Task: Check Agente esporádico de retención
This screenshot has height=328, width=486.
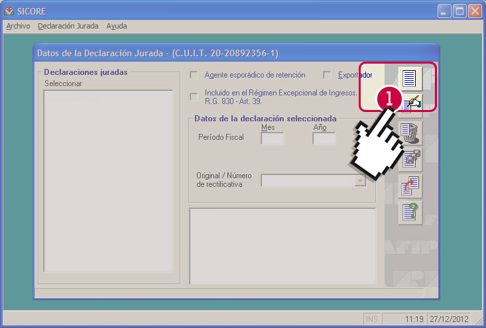Action: click(x=194, y=75)
